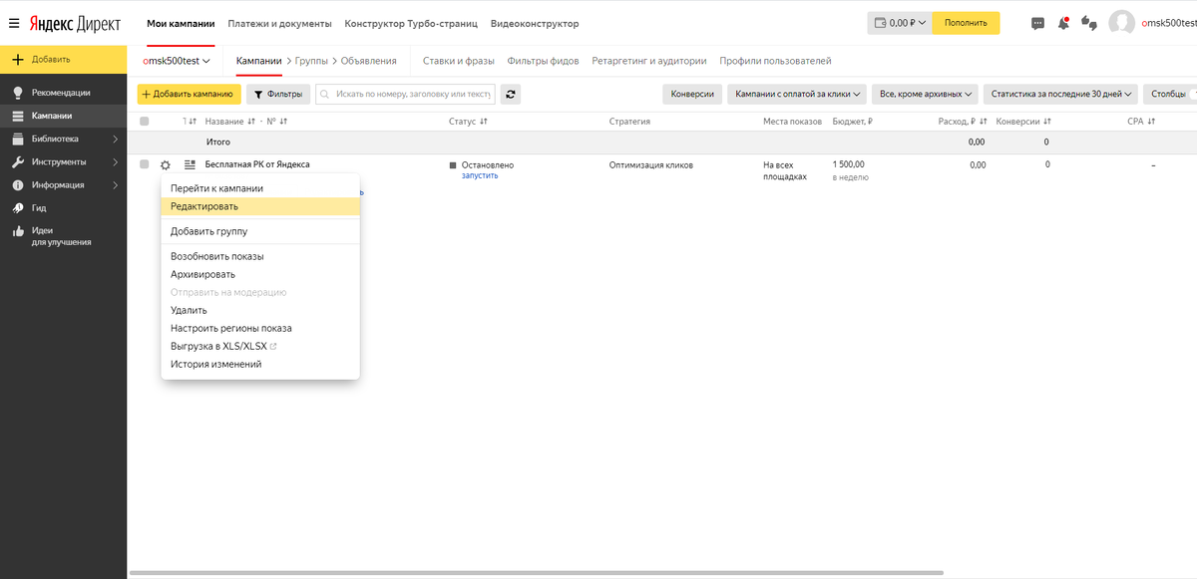Open Конструктор Турбо-страниц tab
Screen dimensions: 1197x579
tap(411, 23)
